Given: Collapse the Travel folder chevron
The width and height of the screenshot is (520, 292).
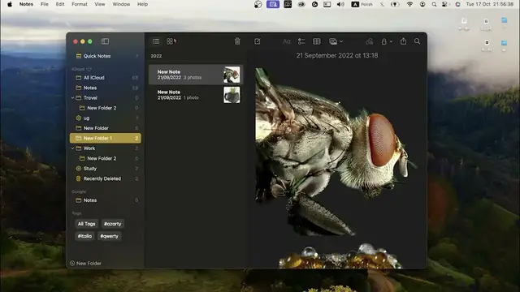Looking at the screenshot, I should pyautogui.click(x=72, y=97).
